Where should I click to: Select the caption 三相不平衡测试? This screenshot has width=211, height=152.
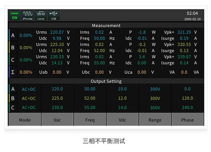pos(104,141)
